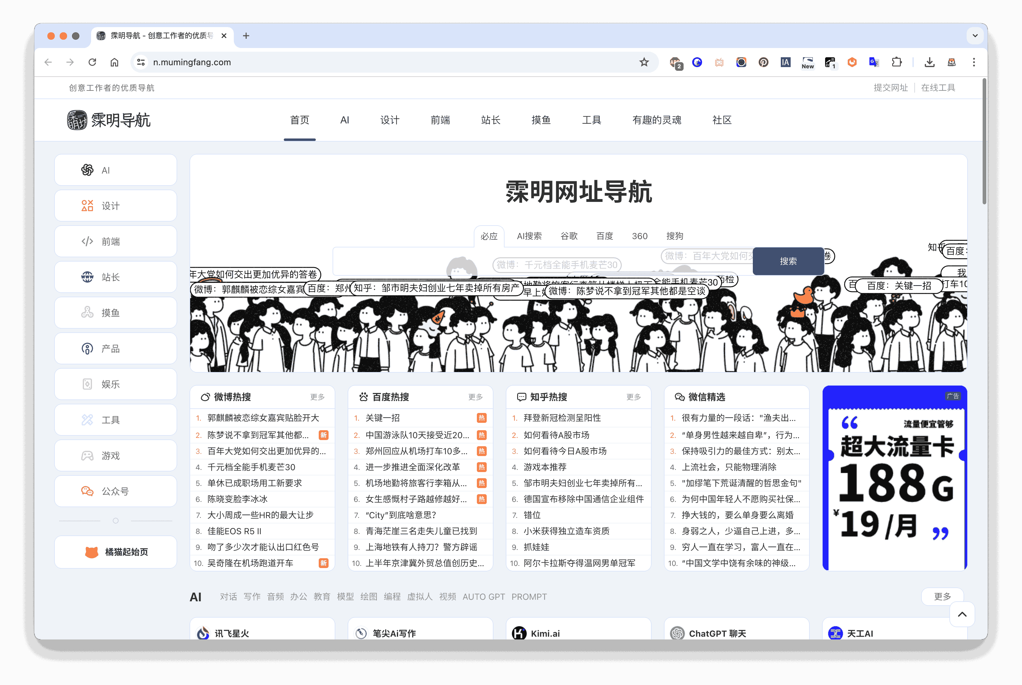Screen dimensions: 1022x685
Task: Open 千元档全能手机麦芒30 in 微博热搜
Action: [252, 467]
